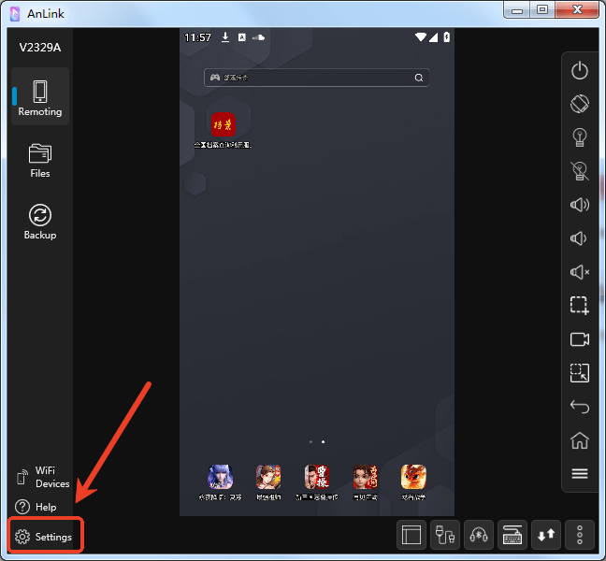Turn the device screen light on

click(x=579, y=137)
